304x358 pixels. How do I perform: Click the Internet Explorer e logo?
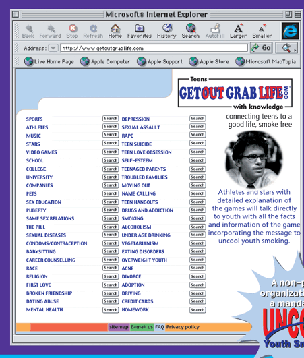click(x=290, y=31)
